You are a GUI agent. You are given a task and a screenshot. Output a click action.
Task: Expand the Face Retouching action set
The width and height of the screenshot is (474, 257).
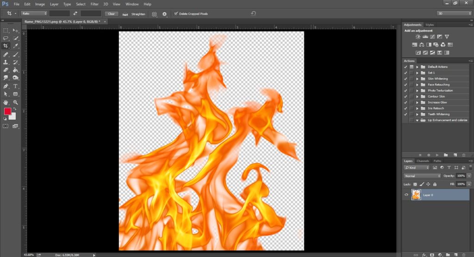(417, 85)
